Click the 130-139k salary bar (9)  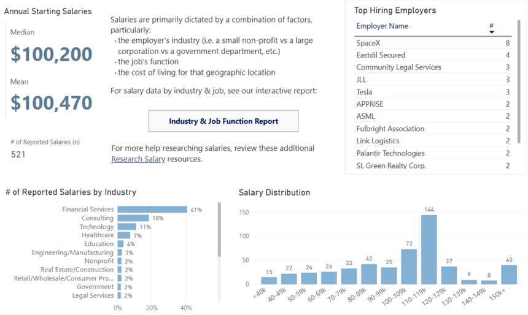(x=469, y=282)
